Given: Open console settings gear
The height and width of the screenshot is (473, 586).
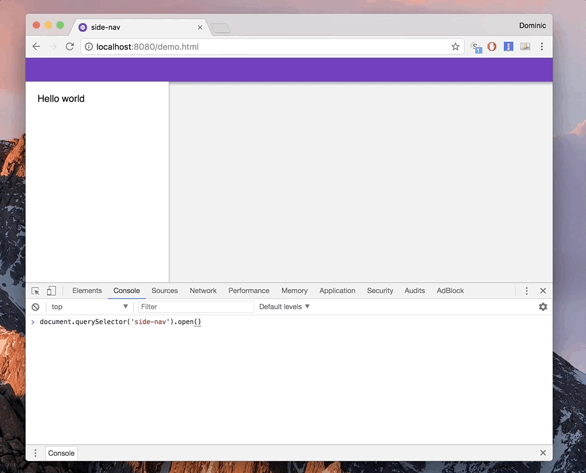Looking at the screenshot, I should 543,307.
